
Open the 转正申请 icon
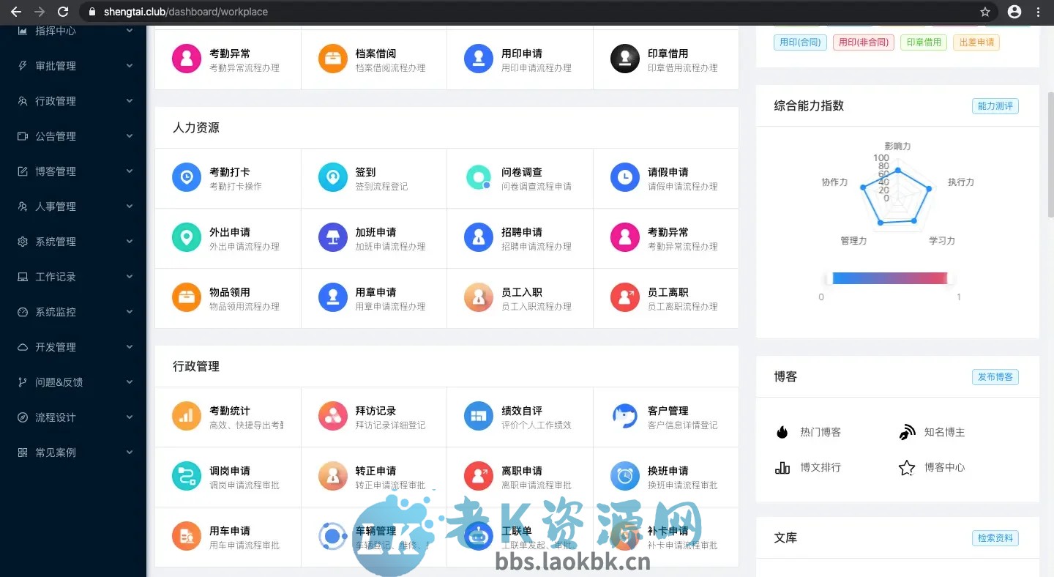[333, 476]
